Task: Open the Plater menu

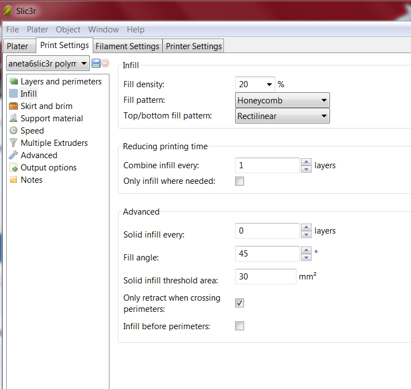Action: pos(37,30)
